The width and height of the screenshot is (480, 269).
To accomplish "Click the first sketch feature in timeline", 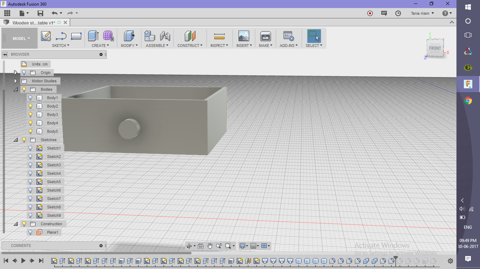I will [54, 261].
